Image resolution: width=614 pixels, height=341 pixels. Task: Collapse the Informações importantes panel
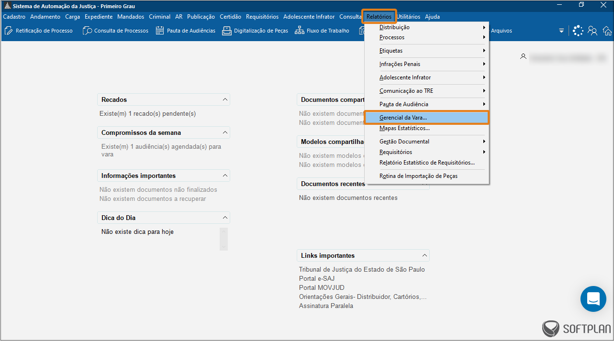click(225, 176)
